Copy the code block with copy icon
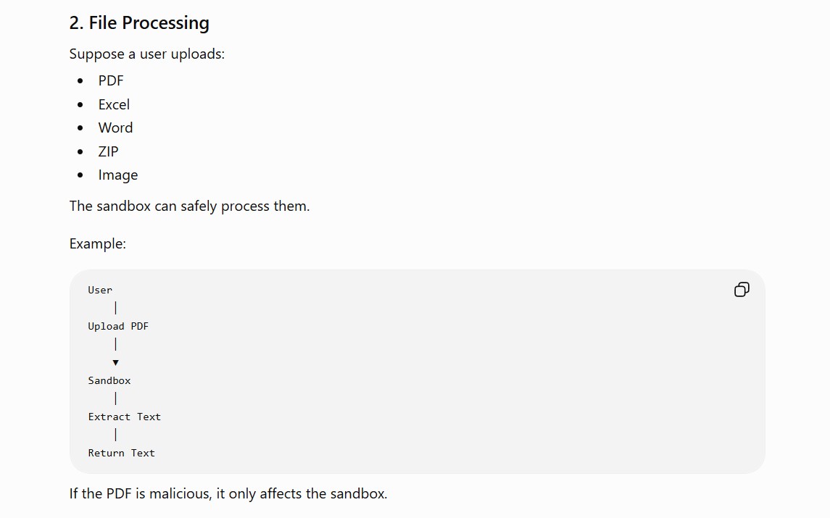The width and height of the screenshot is (830, 518). 742,289
